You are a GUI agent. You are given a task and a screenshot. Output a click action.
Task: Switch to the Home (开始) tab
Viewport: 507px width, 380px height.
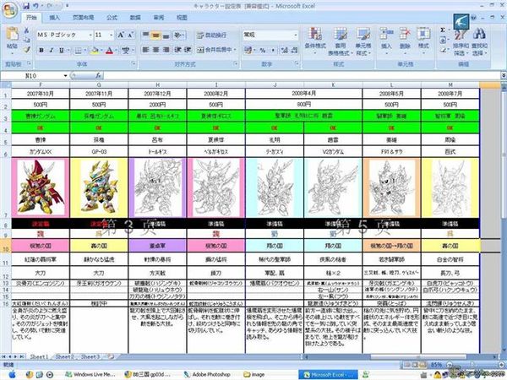(x=31, y=18)
